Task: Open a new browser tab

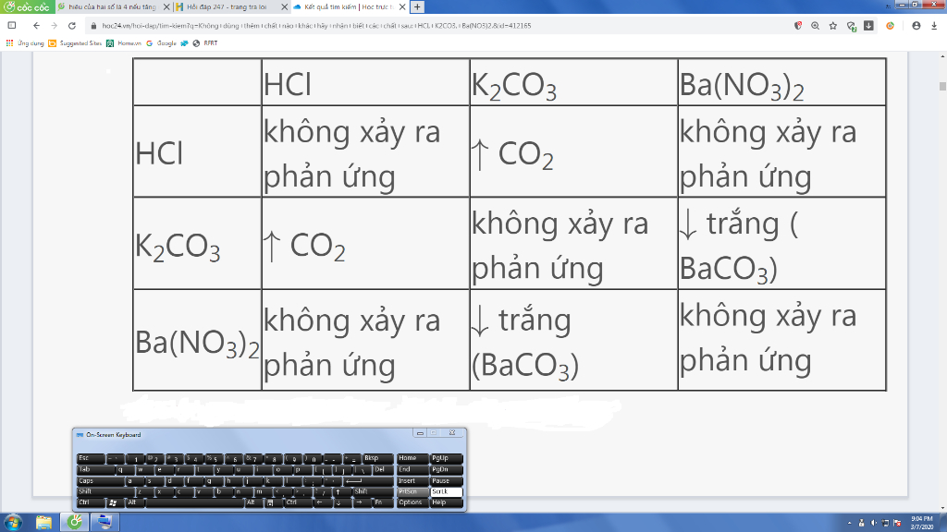Action: (x=417, y=7)
